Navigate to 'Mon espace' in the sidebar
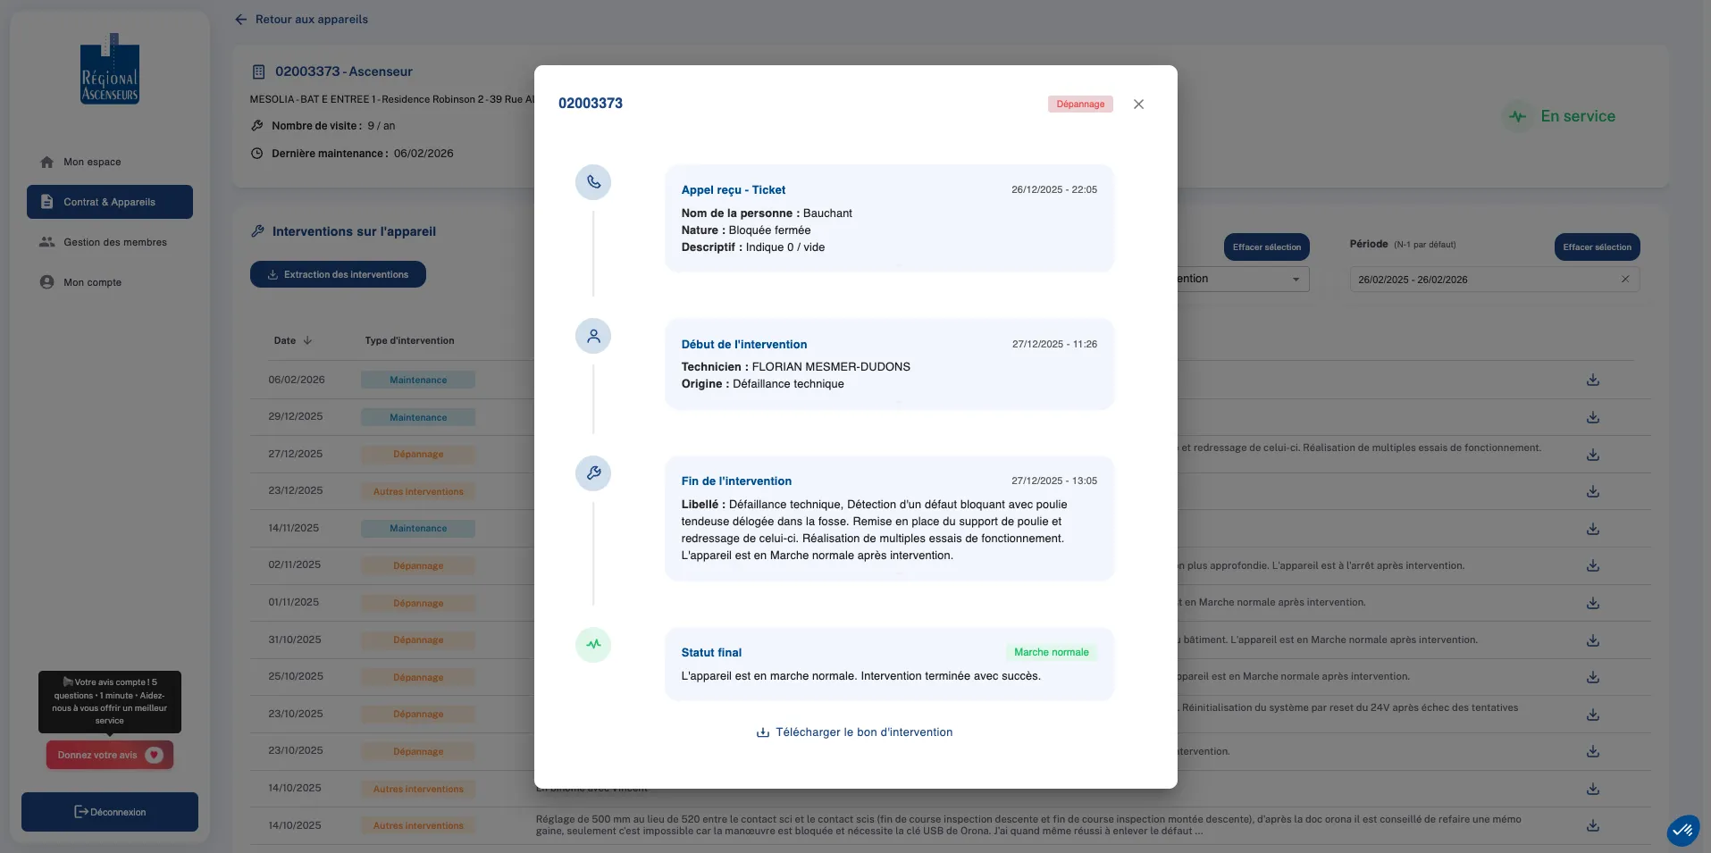The width and height of the screenshot is (1711, 853). pos(91,162)
